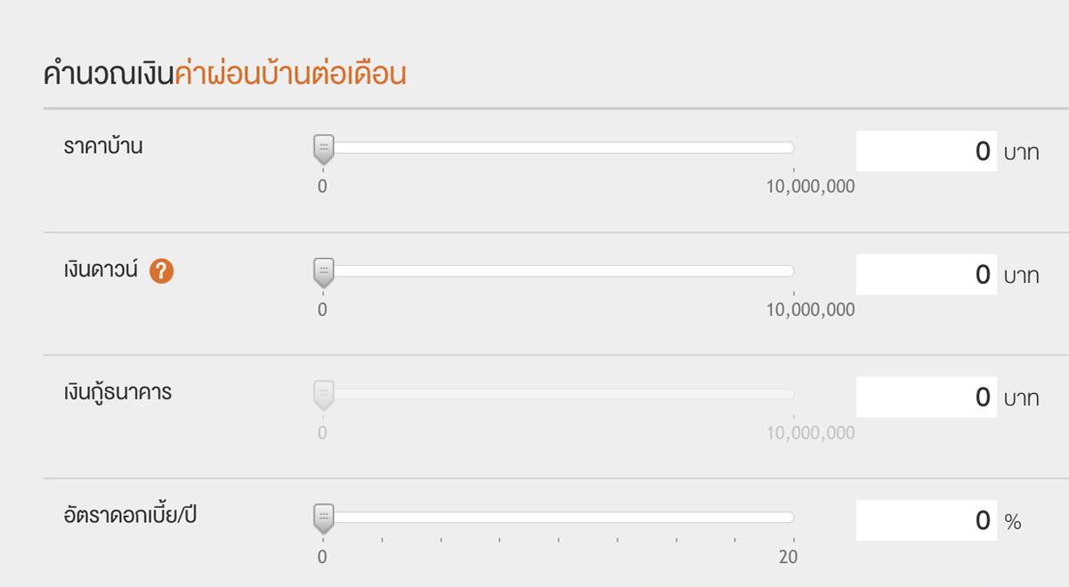Click the middle of the ราคาบ้าน slider track
The height and width of the screenshot is (587, 1069).
point(561,147)
